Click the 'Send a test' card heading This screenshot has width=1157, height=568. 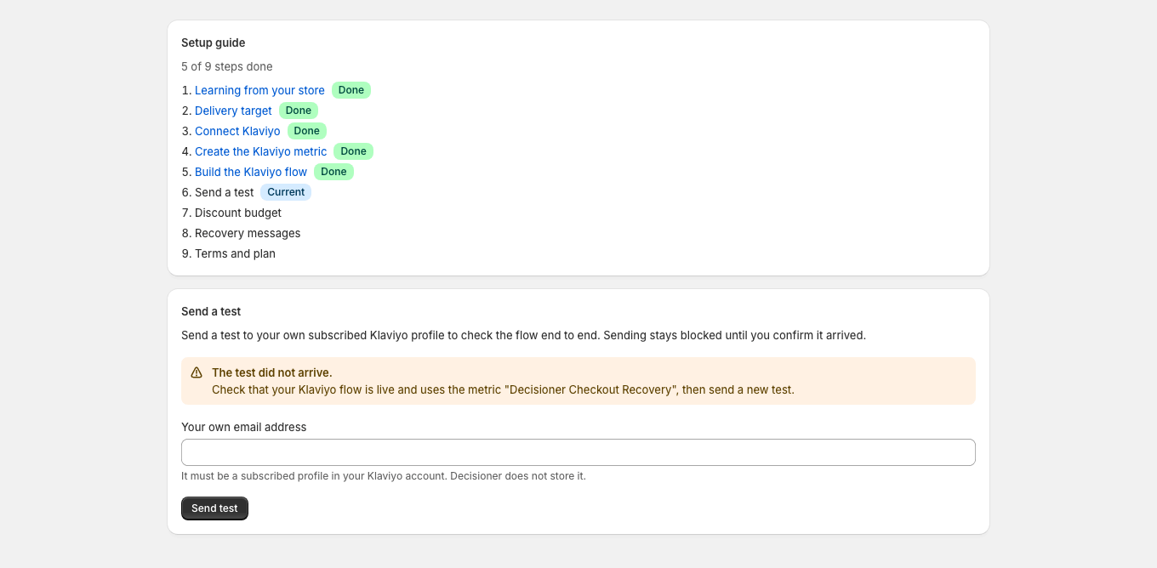[x=211, y=311]
